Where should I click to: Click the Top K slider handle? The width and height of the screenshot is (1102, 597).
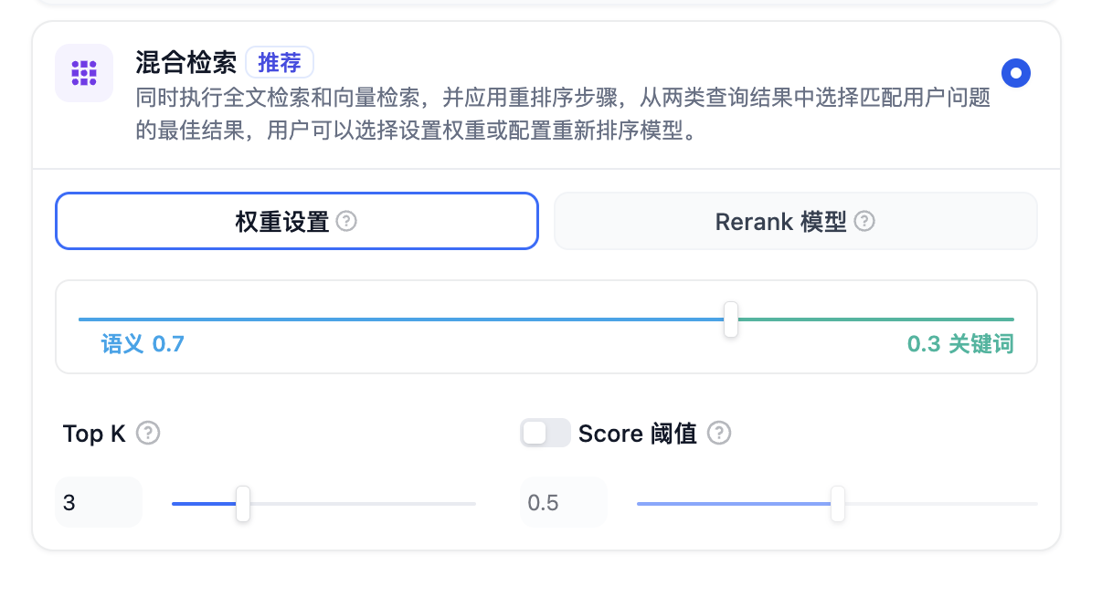pyautogui.click(x=243, y=503)
